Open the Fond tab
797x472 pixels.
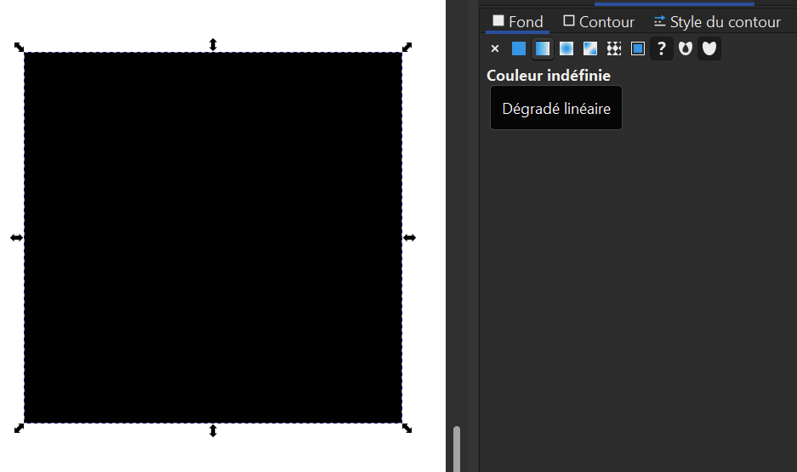(517, 22)
